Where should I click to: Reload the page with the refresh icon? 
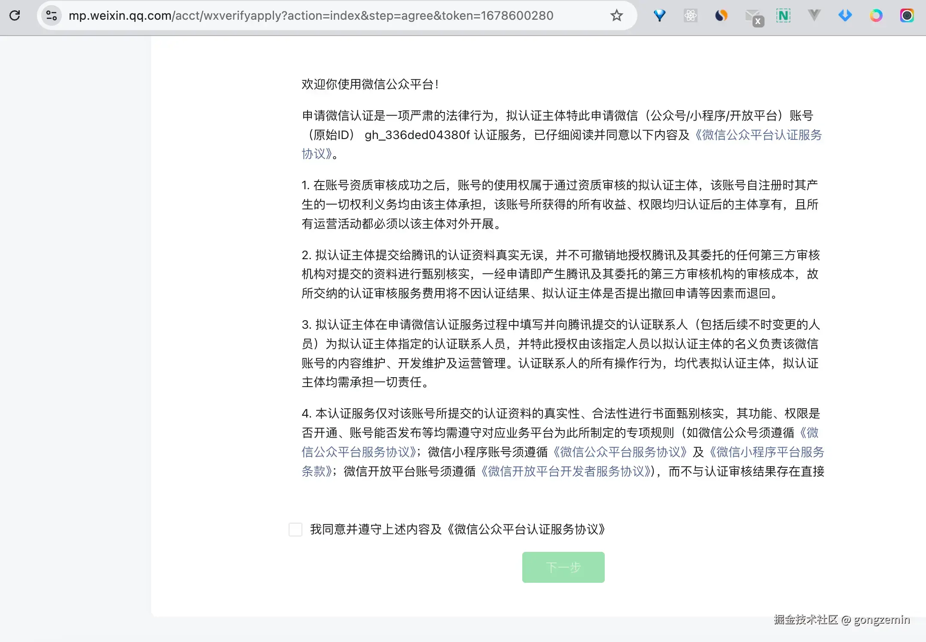[x=15, y=15]
